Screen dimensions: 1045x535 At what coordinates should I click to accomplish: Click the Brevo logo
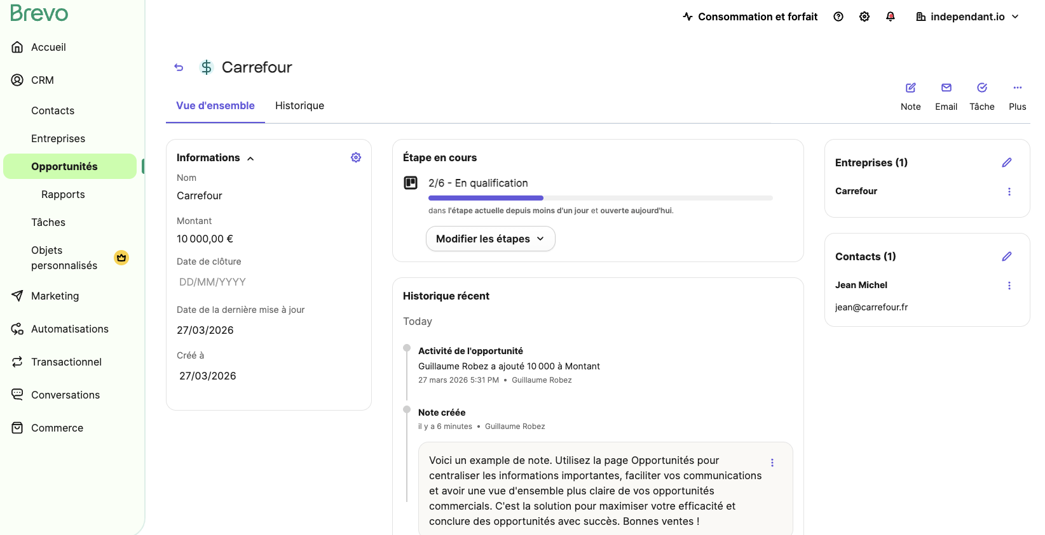pos(39,13)
